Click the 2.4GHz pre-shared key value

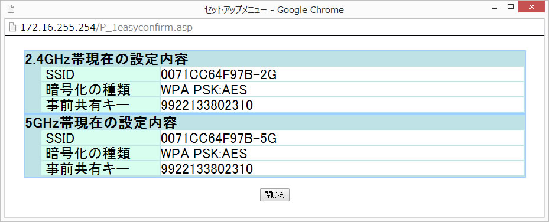pyautogui.click(x=207, y=105)
